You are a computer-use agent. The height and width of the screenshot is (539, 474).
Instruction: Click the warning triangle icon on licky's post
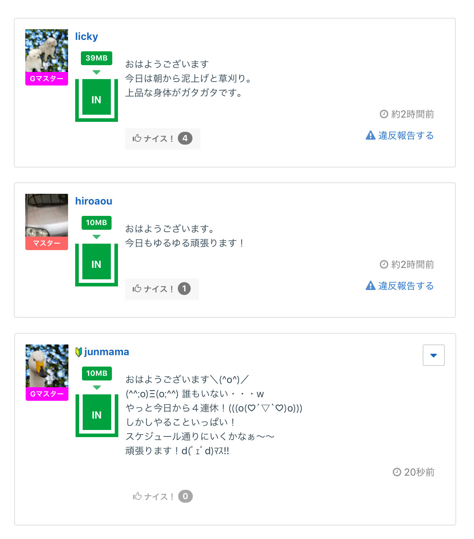click(x=371, y=135)
